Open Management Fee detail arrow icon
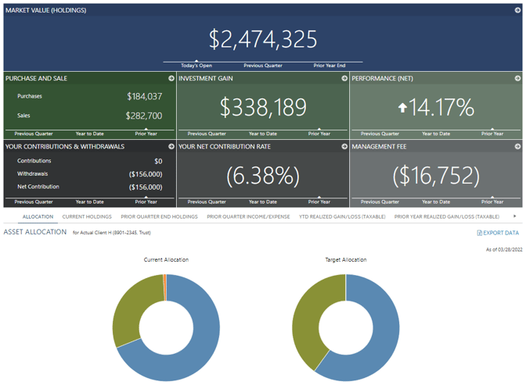Image resolution: width=526 pixels, height=389 pixels. coord(517,147)
